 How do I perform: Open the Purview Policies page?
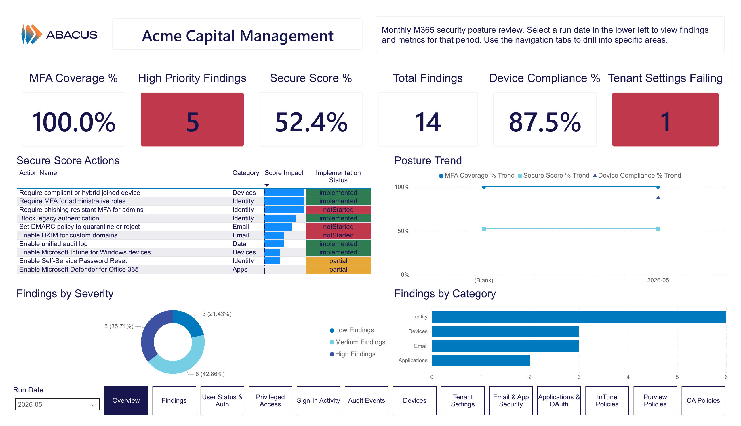(x=655, y=400)
